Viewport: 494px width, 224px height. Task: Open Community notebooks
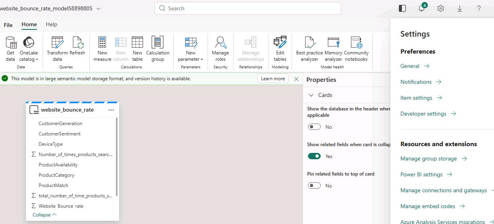click(x=356, y=49)
